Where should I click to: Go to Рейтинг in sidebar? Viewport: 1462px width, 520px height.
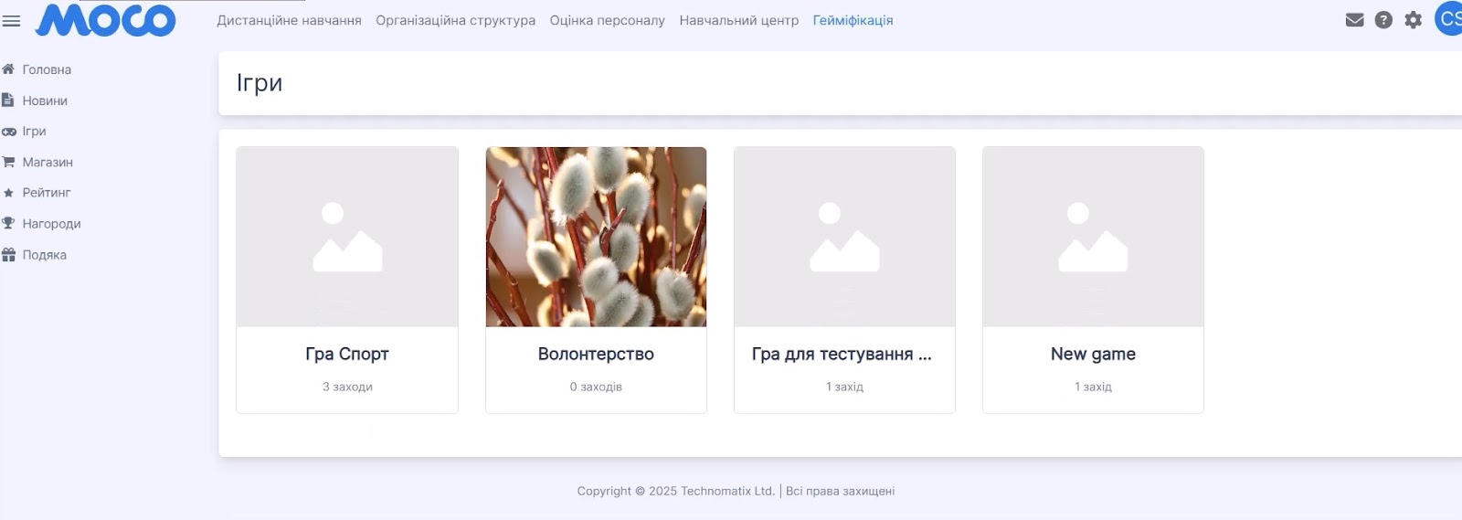tap(47, 193)
